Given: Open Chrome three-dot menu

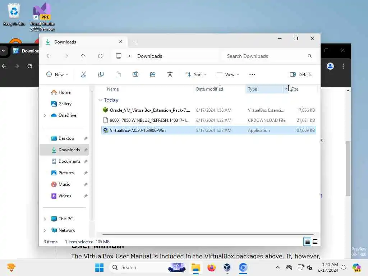Looking at the screenshot, I should 343,66.
